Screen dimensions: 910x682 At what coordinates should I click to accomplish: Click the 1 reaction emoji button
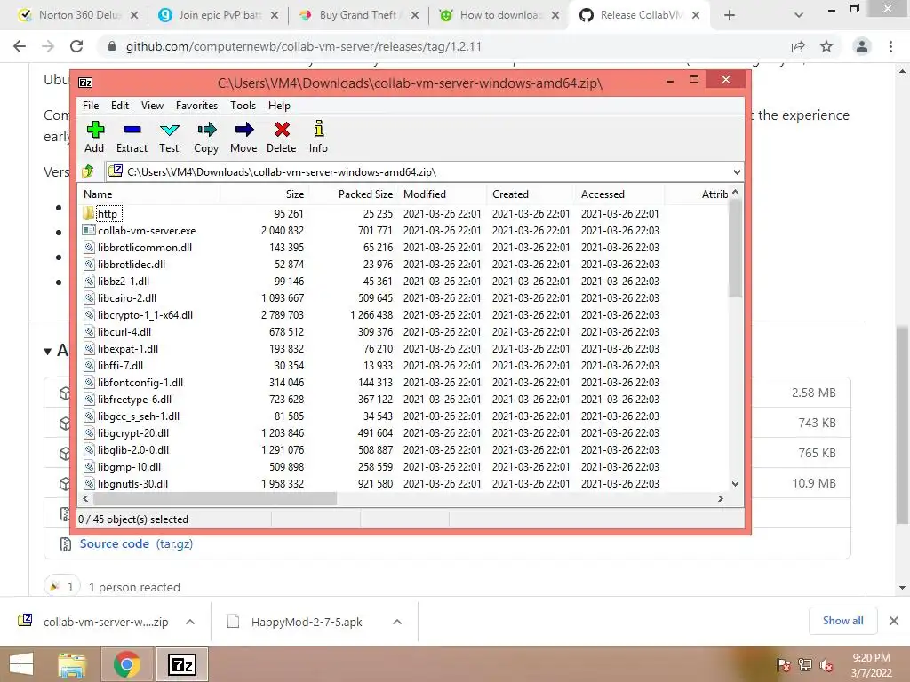coord(62,586)
